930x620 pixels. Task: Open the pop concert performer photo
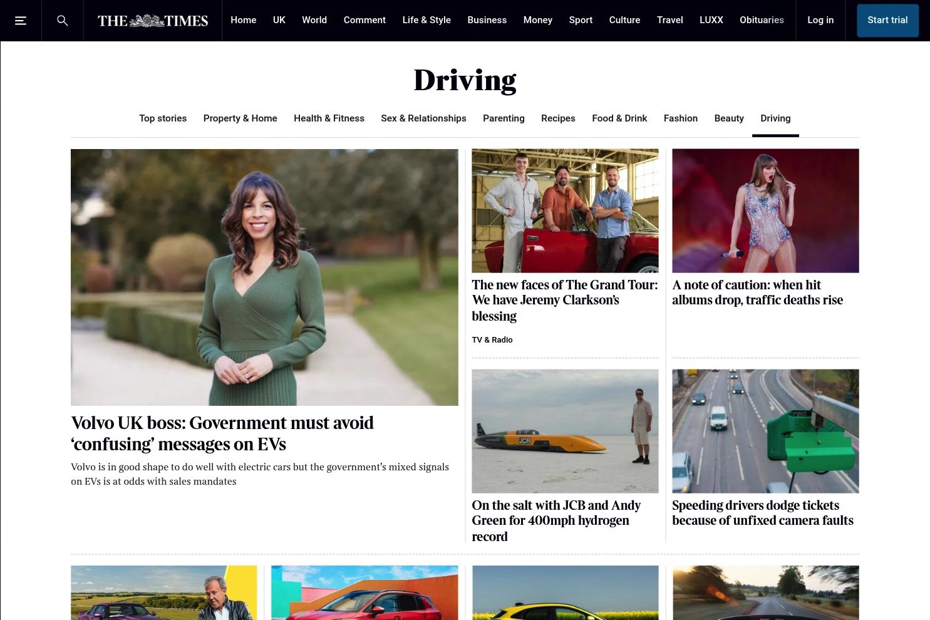click(765, 210)
